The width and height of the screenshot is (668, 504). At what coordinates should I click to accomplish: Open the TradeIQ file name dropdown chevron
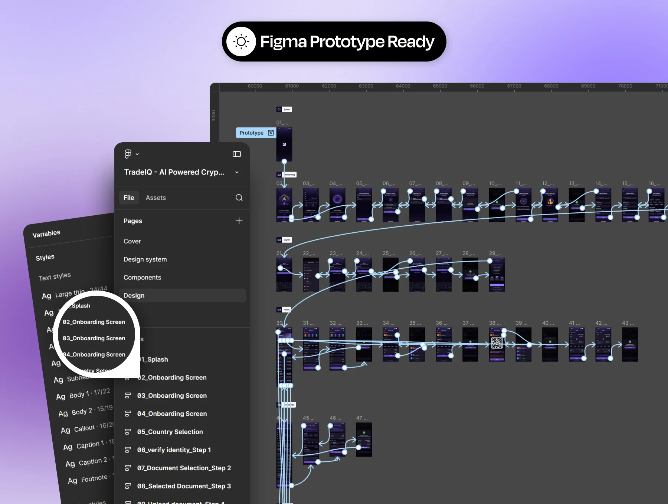(237, 172)
